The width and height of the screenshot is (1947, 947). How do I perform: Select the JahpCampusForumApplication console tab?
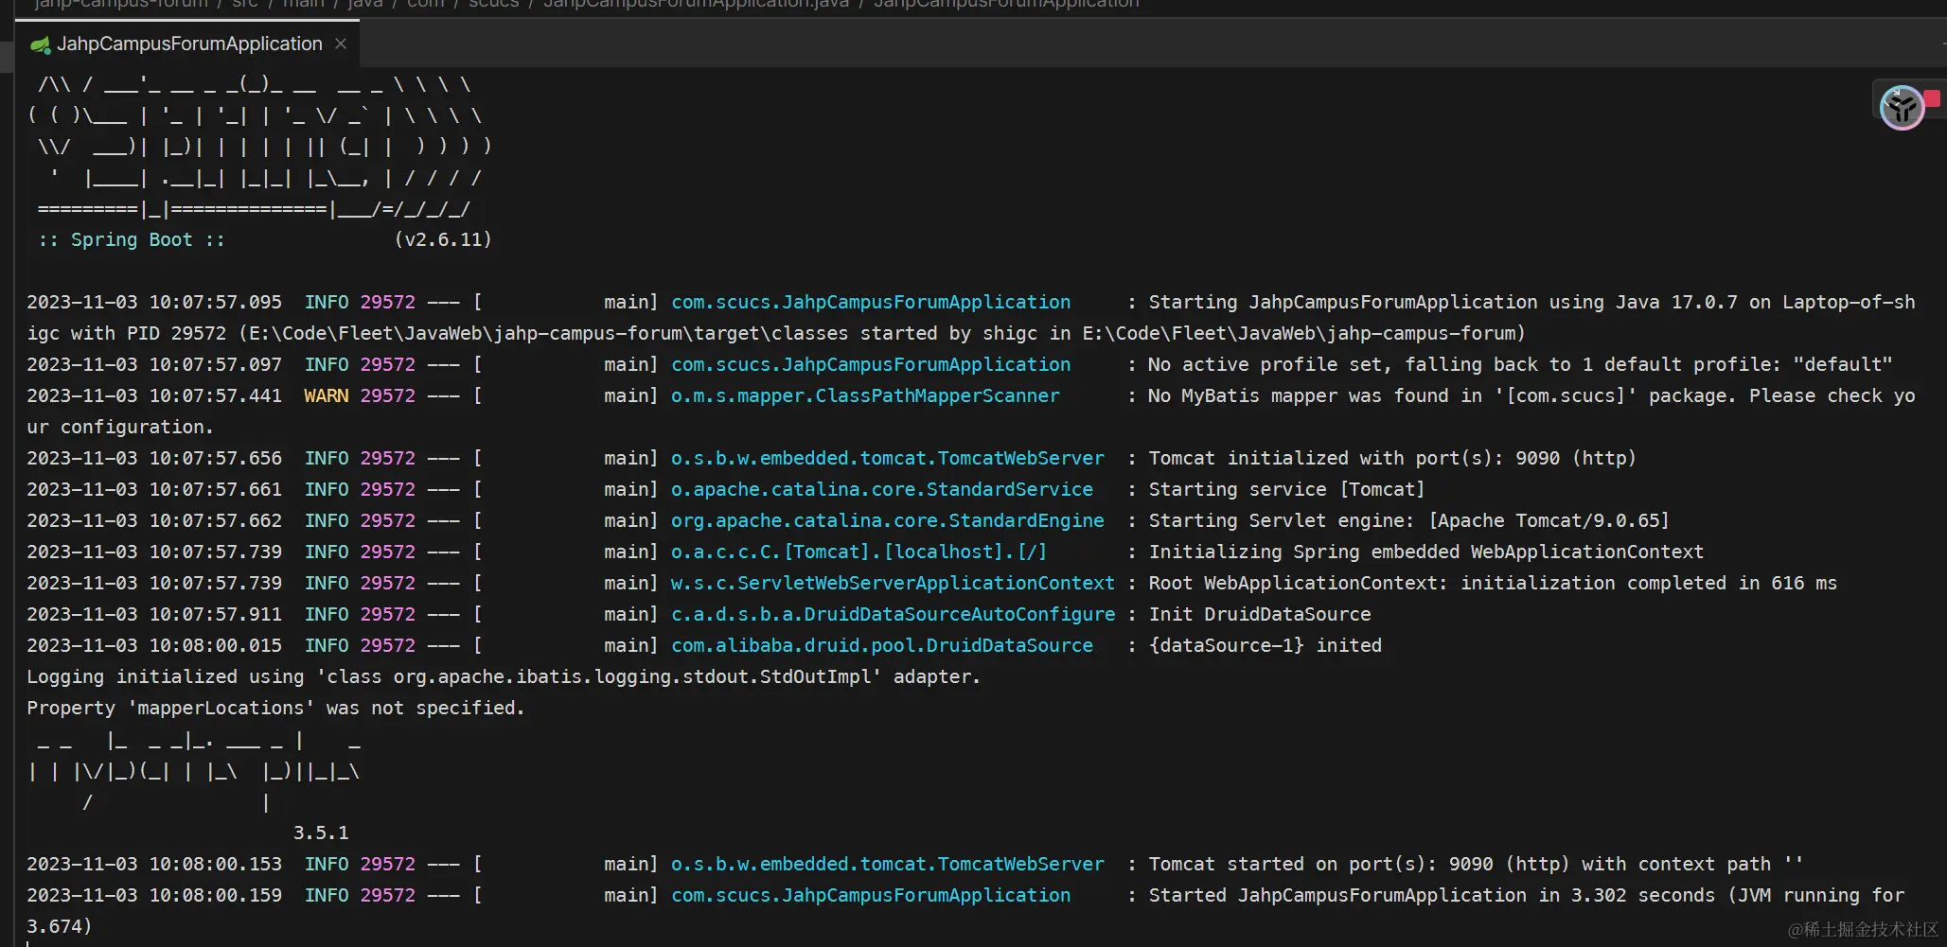point(186,44)
